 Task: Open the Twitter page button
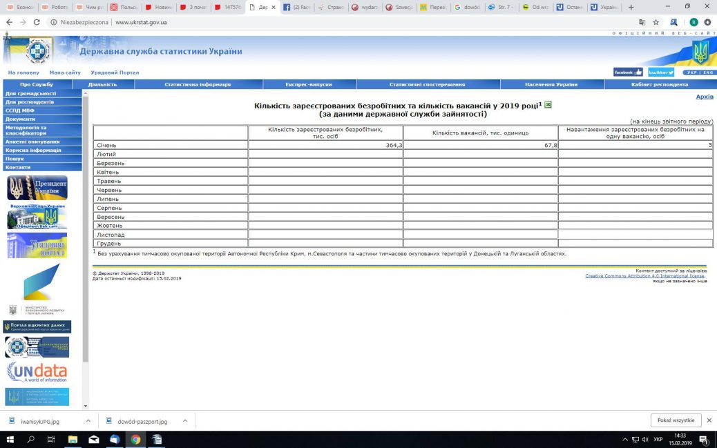point(661,72)
